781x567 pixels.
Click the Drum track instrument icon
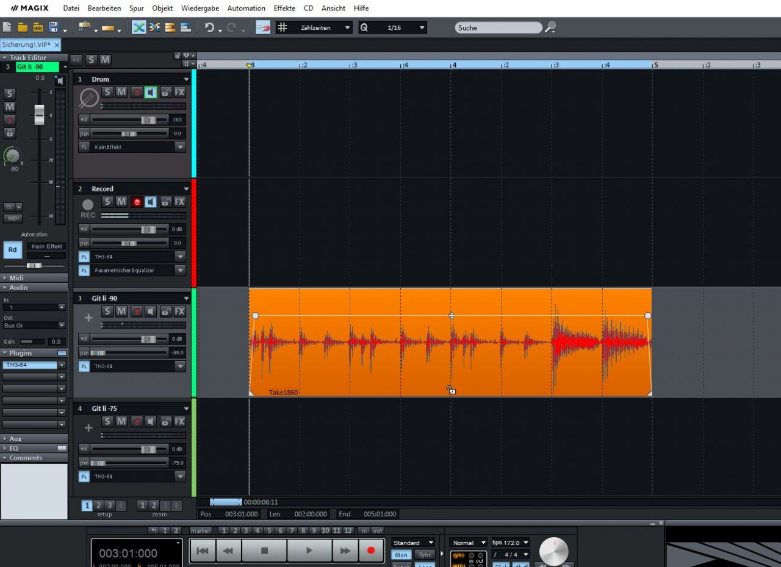(x=89, y=98)
